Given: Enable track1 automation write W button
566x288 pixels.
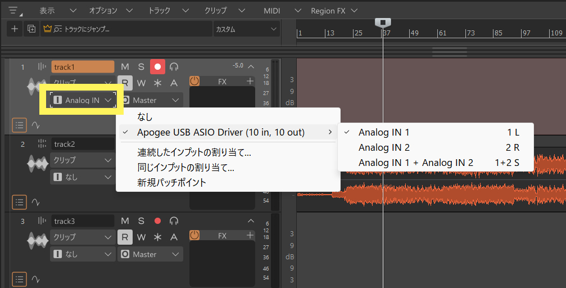Looking at the screenshot, I should pyautogui.click(x=141, y=83).
